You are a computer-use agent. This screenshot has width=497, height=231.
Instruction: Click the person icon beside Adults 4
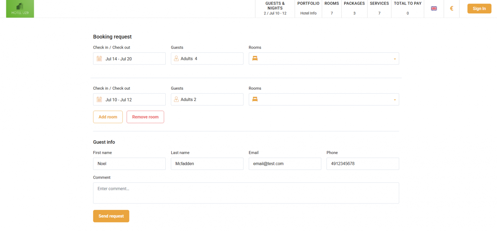point(176,59)
